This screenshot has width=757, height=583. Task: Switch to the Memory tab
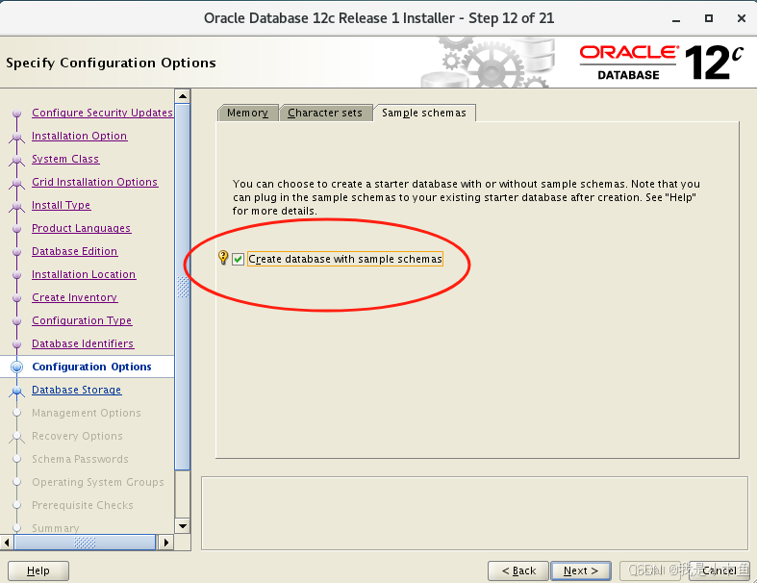(x=247, y=113)
